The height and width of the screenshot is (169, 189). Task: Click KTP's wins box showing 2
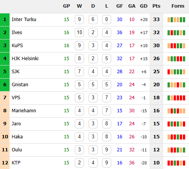click(x=79, y=163)
